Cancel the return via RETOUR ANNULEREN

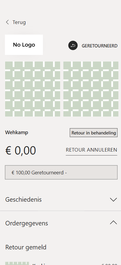92,150
